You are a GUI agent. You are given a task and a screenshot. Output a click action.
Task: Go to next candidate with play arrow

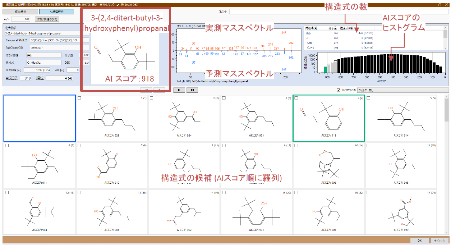click(x=179, y=90)
